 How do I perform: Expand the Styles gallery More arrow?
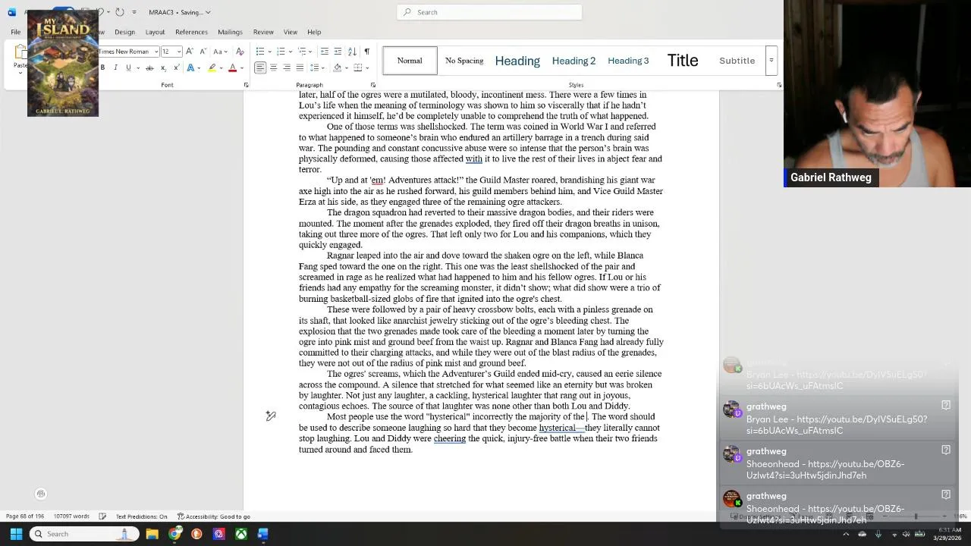pyautogui.click(x=771, y=61)
